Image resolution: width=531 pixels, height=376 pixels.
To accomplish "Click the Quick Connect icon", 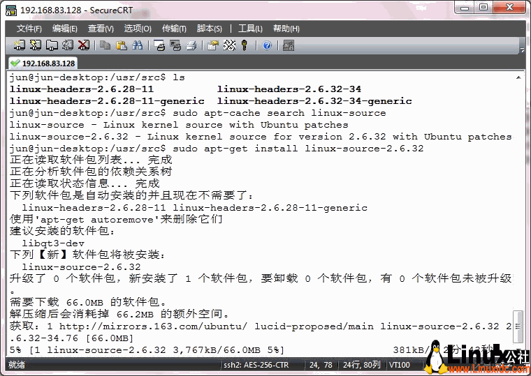I will coord(35,45).
